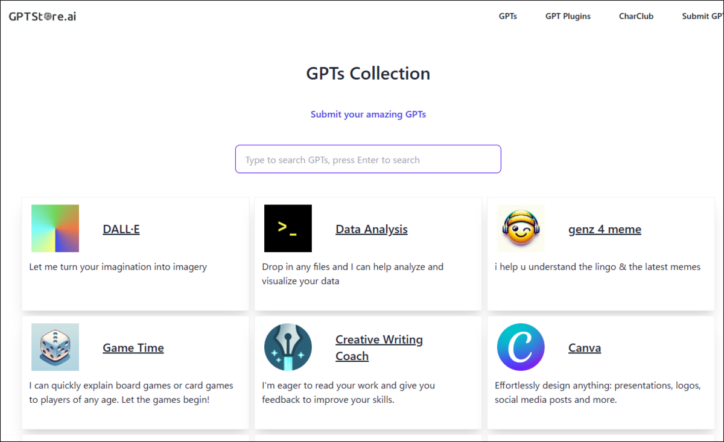Open the GPTs navigation item
Screen dimensions: 724x442
tap(507, 16)
